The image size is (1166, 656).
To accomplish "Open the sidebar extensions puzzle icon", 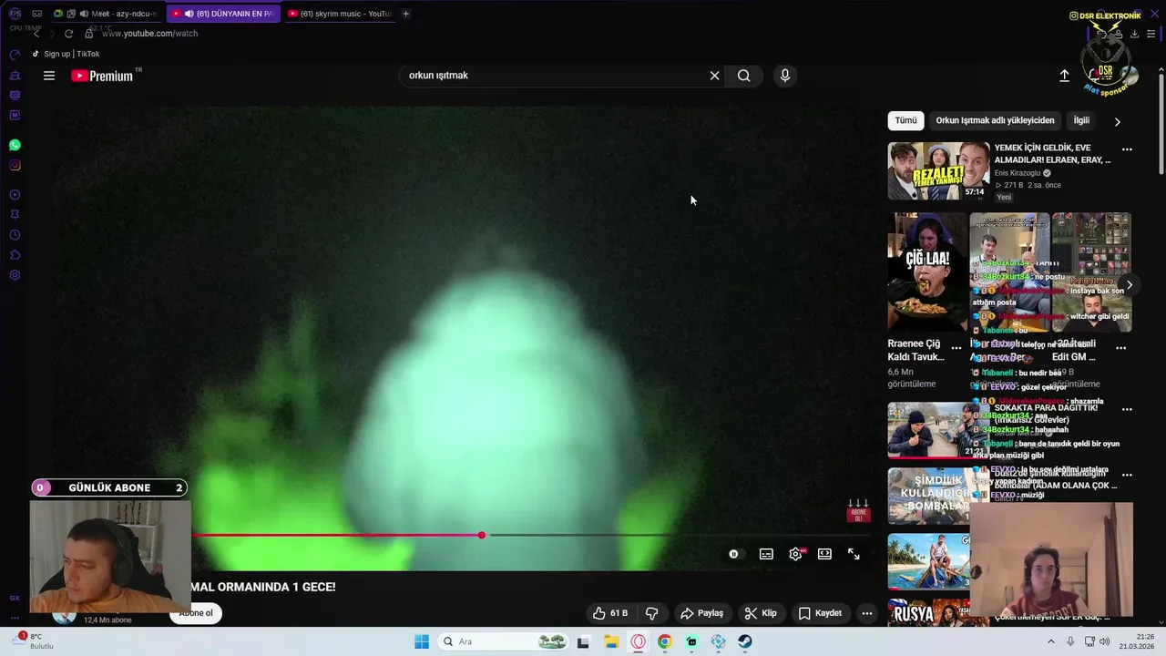I will coord(15,255).
